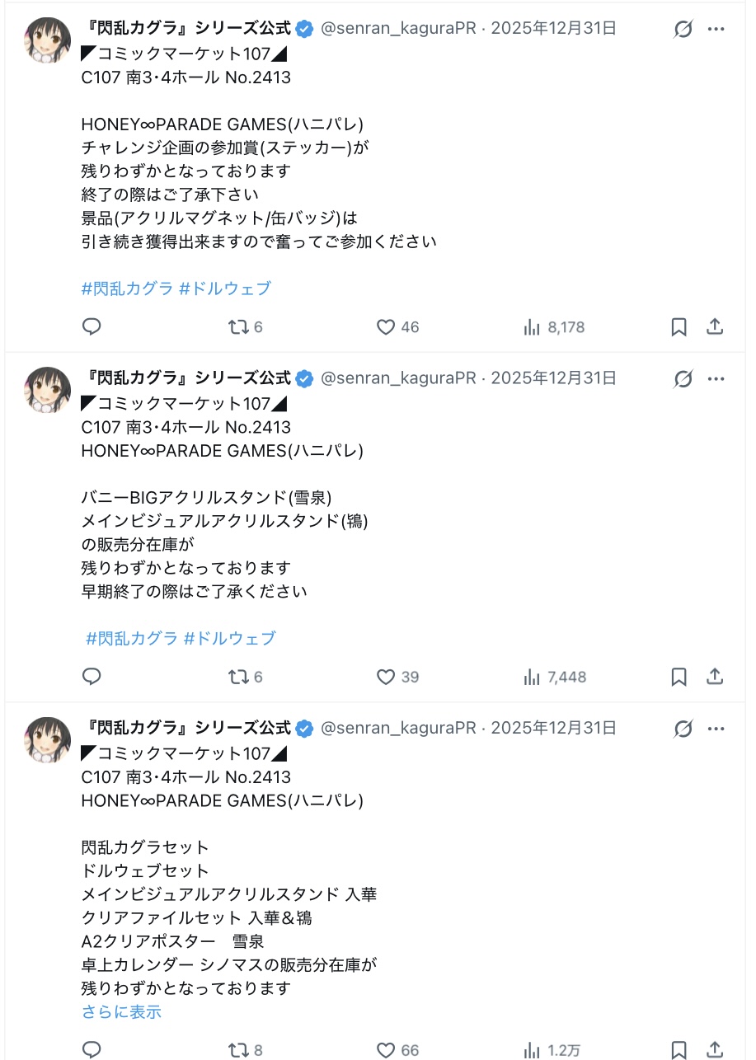Viewport: 756px width, 1060px height.
Task: Open Grok icon on the first post
Action: tap(683, 30)
